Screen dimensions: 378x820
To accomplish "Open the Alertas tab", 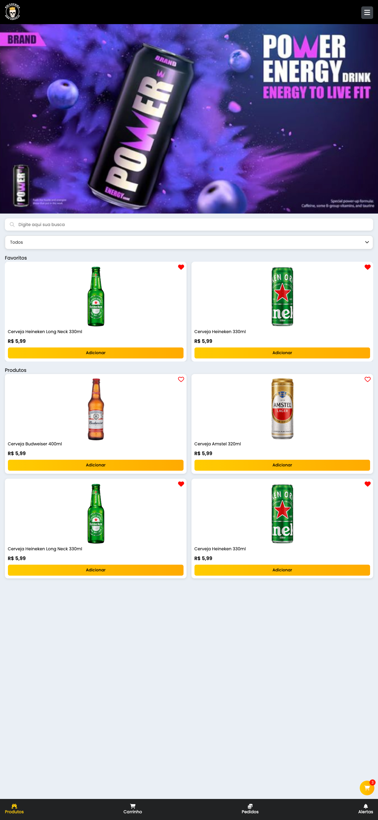I will tap(366, 809).
